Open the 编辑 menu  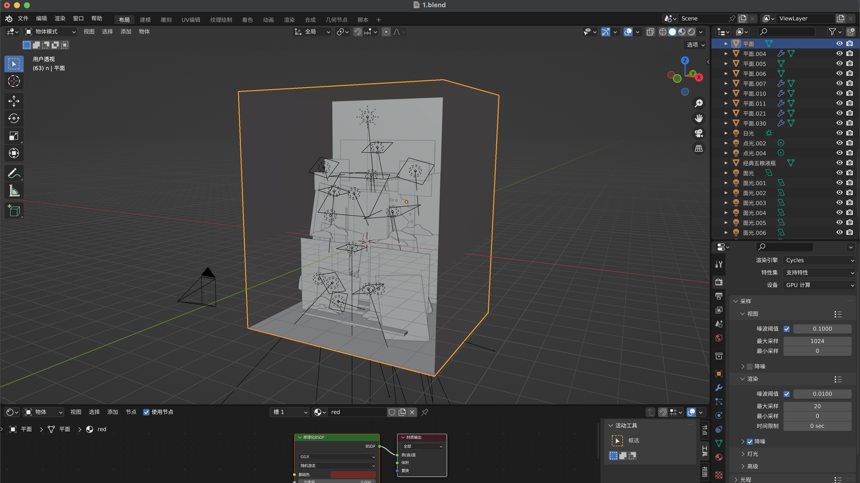tap(41, 18)
